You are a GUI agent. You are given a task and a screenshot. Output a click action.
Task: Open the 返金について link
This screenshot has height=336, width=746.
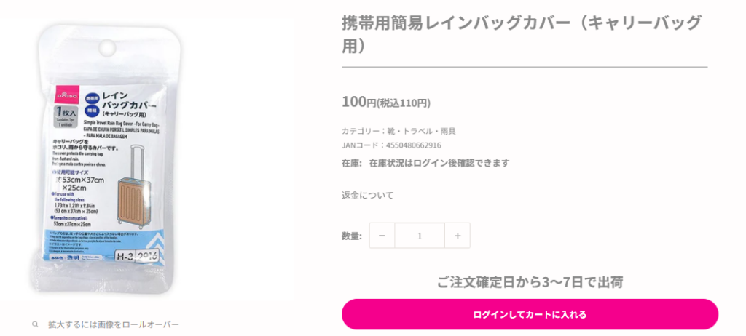point(367,195)
